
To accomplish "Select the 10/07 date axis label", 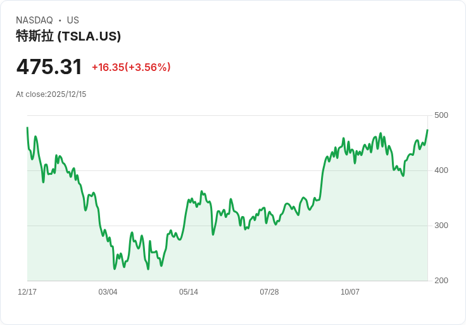I will (x=350, y=292).
